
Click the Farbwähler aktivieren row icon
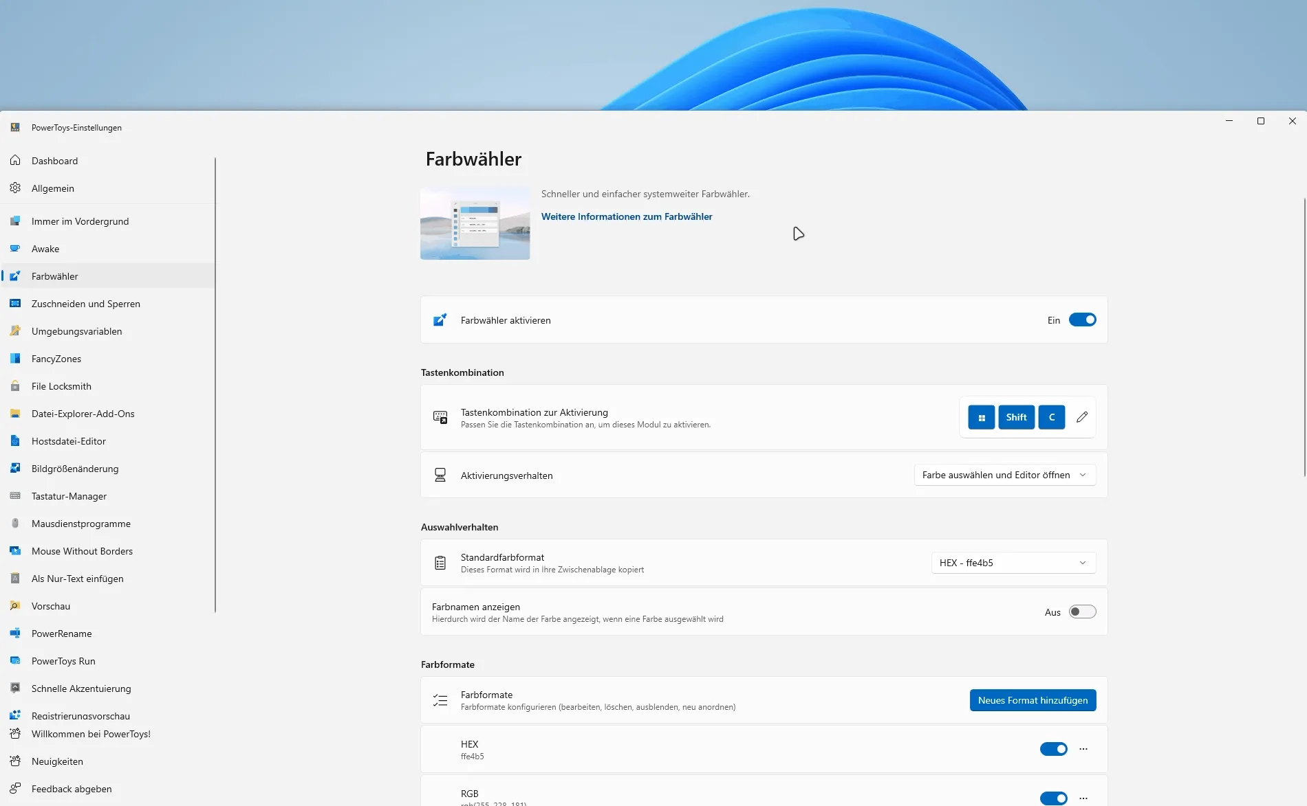click(x=440, y=320)
